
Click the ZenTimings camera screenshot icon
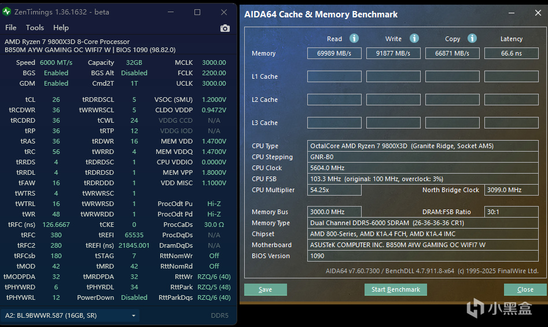pos(225,28)
